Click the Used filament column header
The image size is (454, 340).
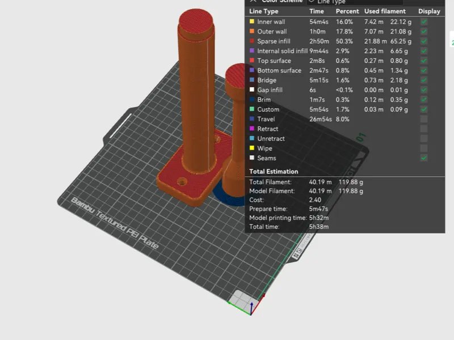coord(385,11)
